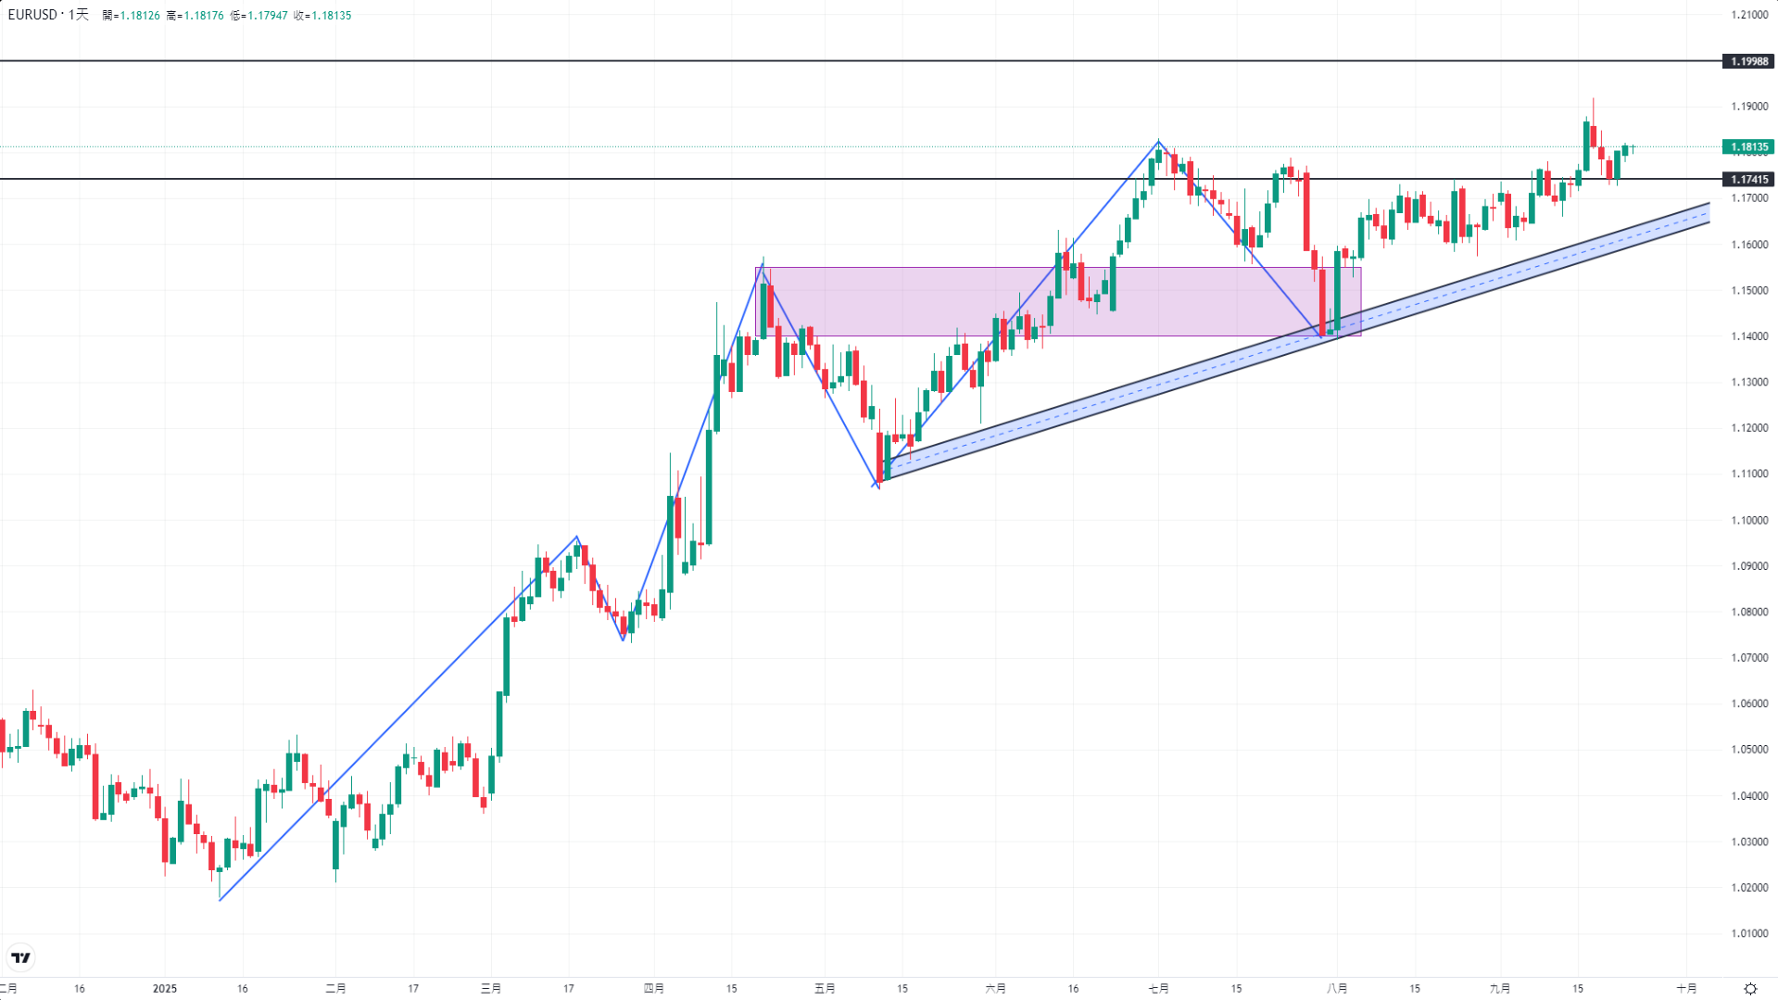
Task: Click the 八月 label on time axis
Action: pos(1336,989)
